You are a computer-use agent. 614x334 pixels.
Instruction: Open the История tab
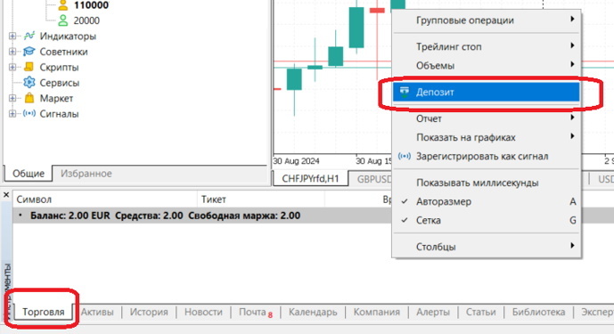click(149, 312)
